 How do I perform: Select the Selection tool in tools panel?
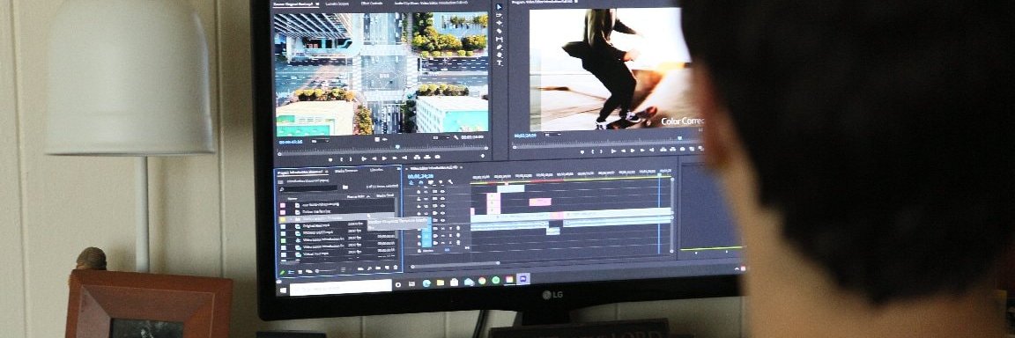499,7
